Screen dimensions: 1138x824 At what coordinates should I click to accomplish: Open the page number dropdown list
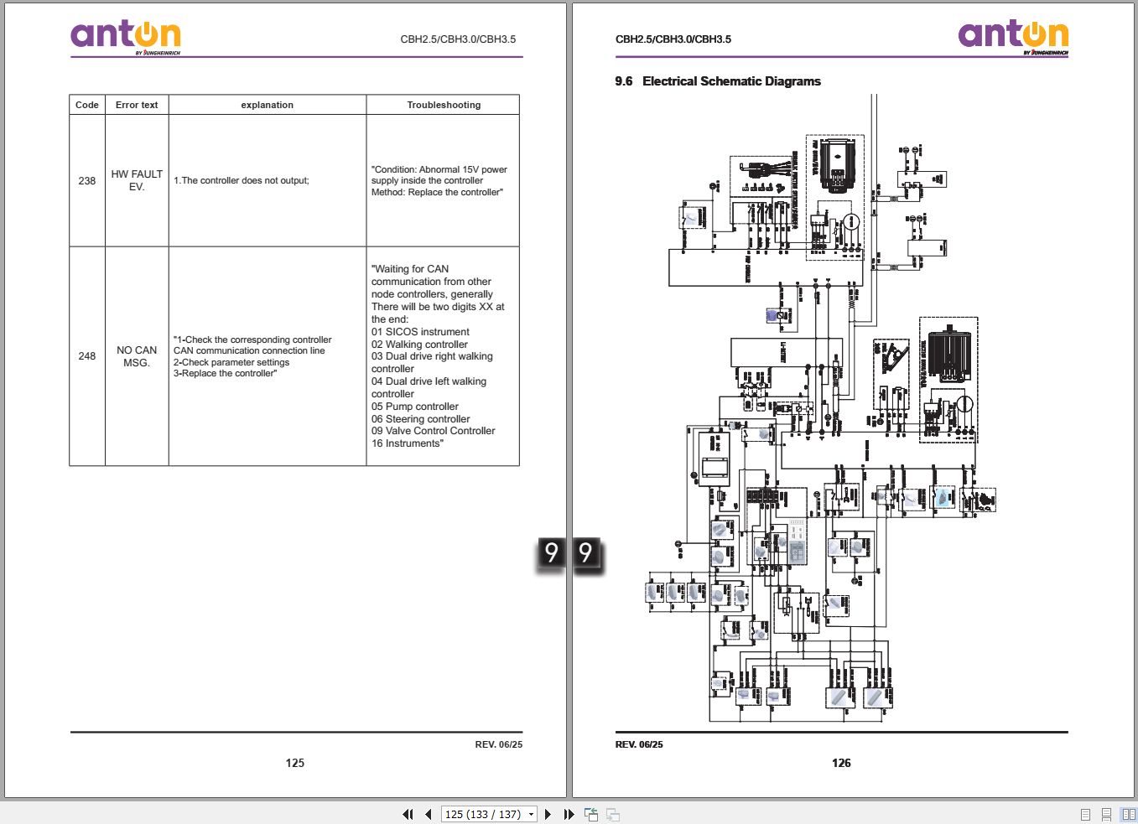tap(531, 814)
